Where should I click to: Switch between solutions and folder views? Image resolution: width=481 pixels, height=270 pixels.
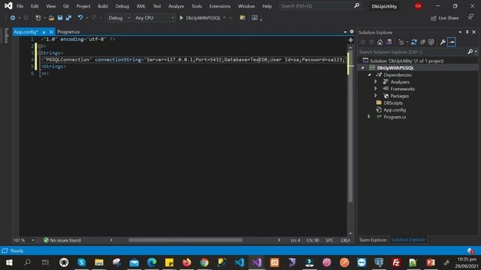[389, 42]
